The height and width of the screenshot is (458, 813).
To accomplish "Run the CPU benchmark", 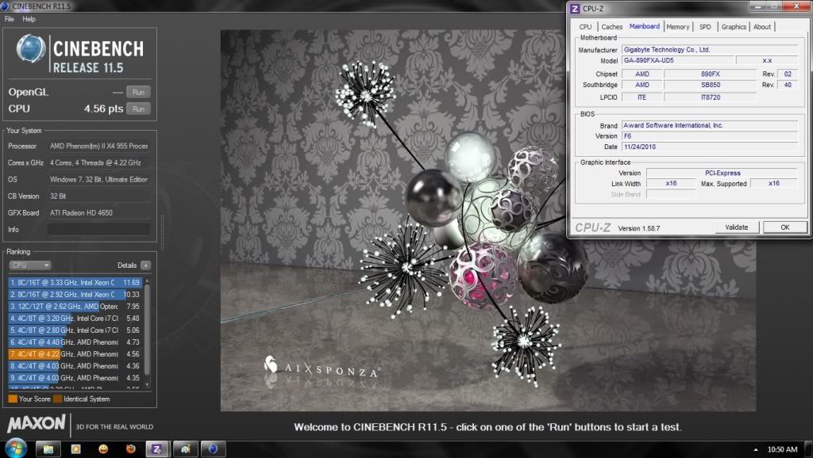I will 138,109.
